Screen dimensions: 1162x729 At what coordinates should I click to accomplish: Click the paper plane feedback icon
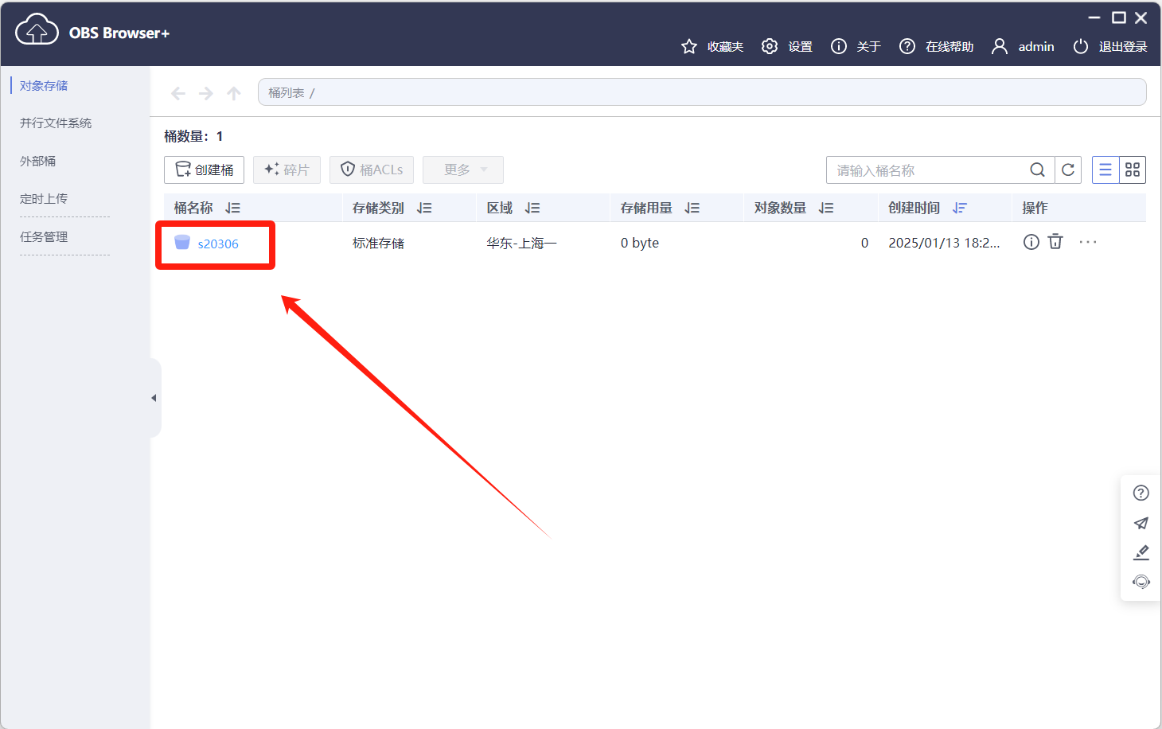1141,523
